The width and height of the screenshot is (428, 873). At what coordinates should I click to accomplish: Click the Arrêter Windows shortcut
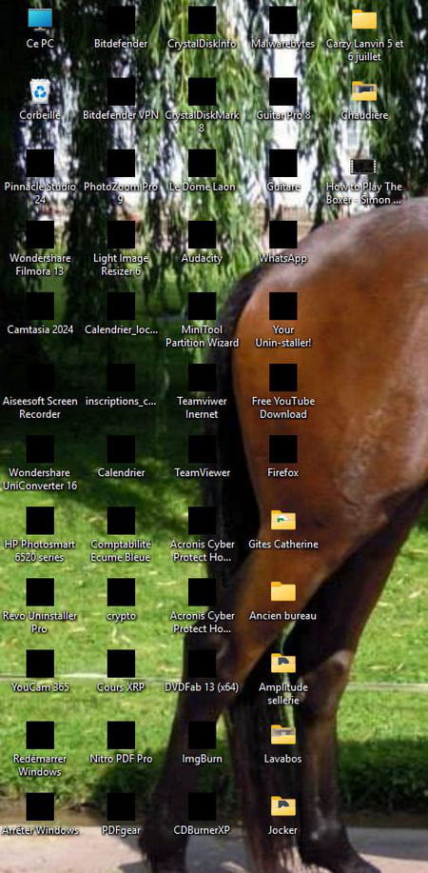(40, 806)
